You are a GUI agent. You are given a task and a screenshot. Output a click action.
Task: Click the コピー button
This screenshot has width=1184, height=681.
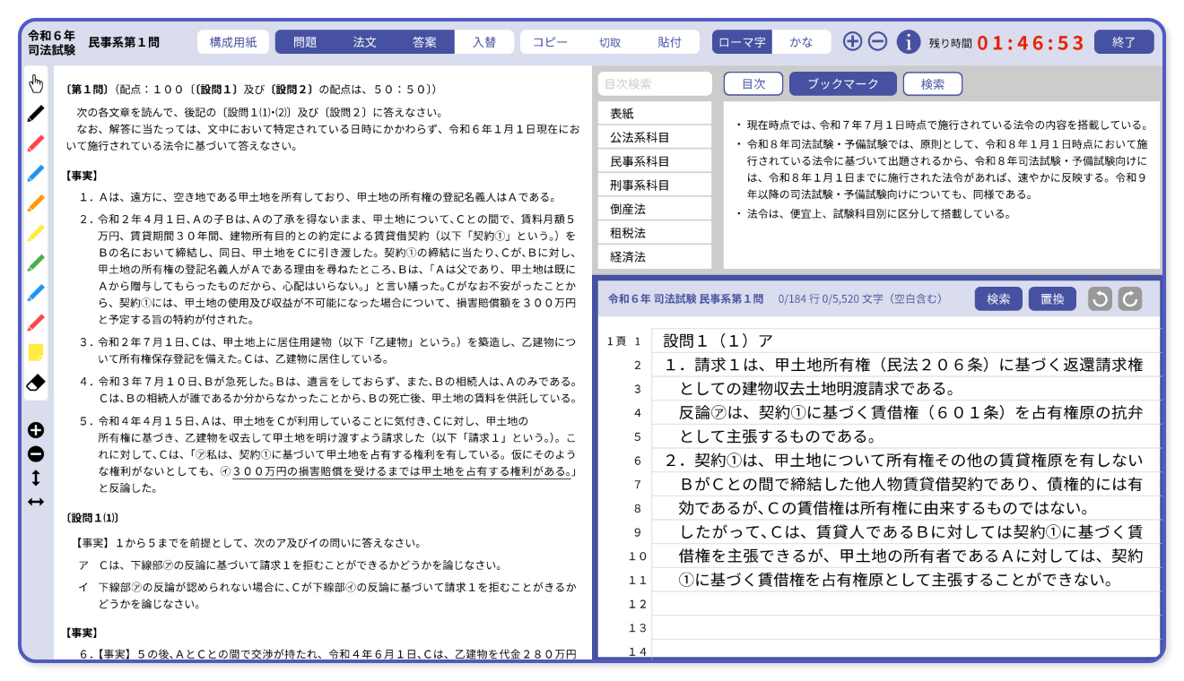550,42
